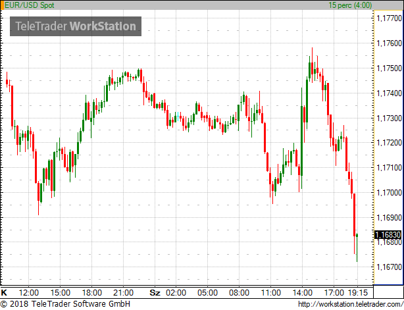Click the 15:00 time axis label
This screenshot has height=310, width=404.
pyautogui.click(x=61, y=293)
